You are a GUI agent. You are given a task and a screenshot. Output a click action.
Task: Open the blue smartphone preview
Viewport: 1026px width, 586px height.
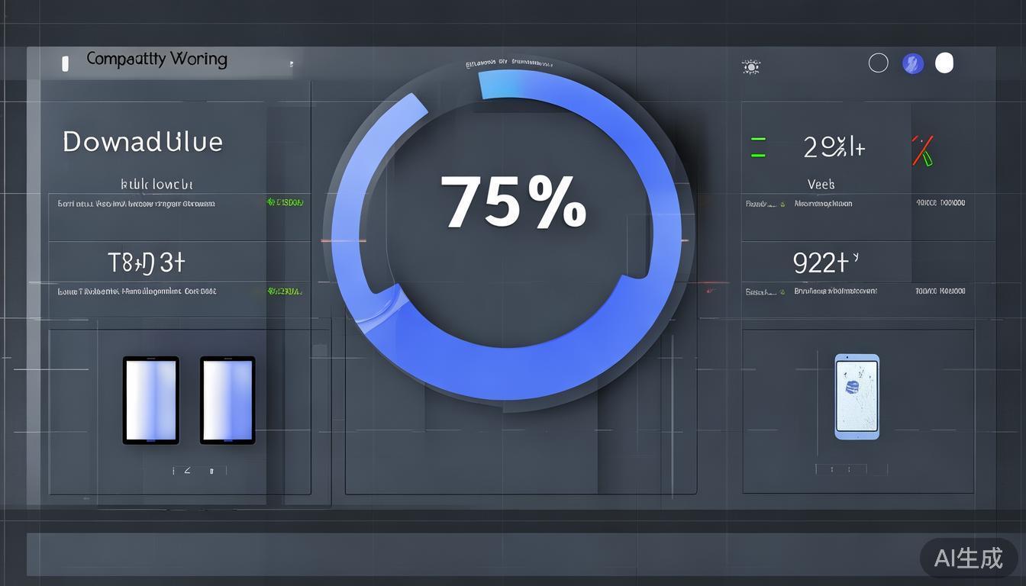[x=857, y=396]
